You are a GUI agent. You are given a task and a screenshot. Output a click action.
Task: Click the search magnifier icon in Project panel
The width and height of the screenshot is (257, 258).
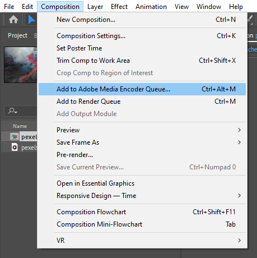click(12, 111)
